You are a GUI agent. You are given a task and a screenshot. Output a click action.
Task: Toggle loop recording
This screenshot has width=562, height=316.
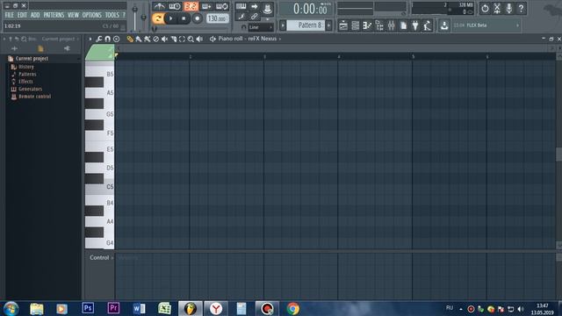click(222, 6)
